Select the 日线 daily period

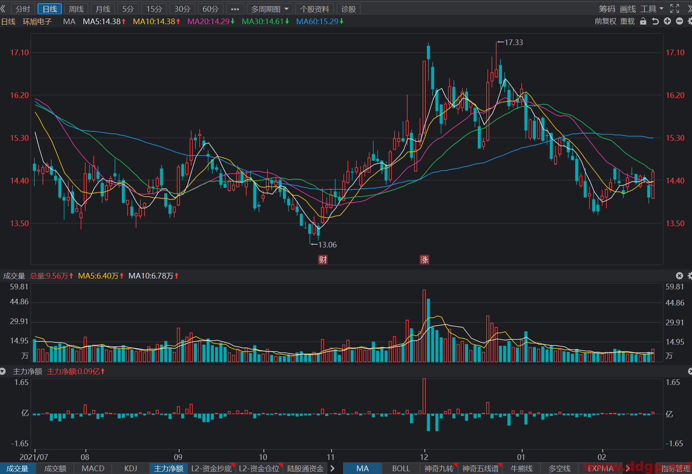[x=50, y=9]
